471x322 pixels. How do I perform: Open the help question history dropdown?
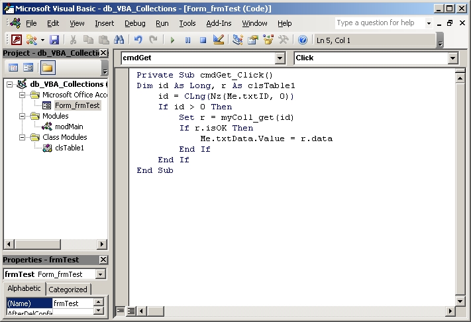[x=429, y=23]
